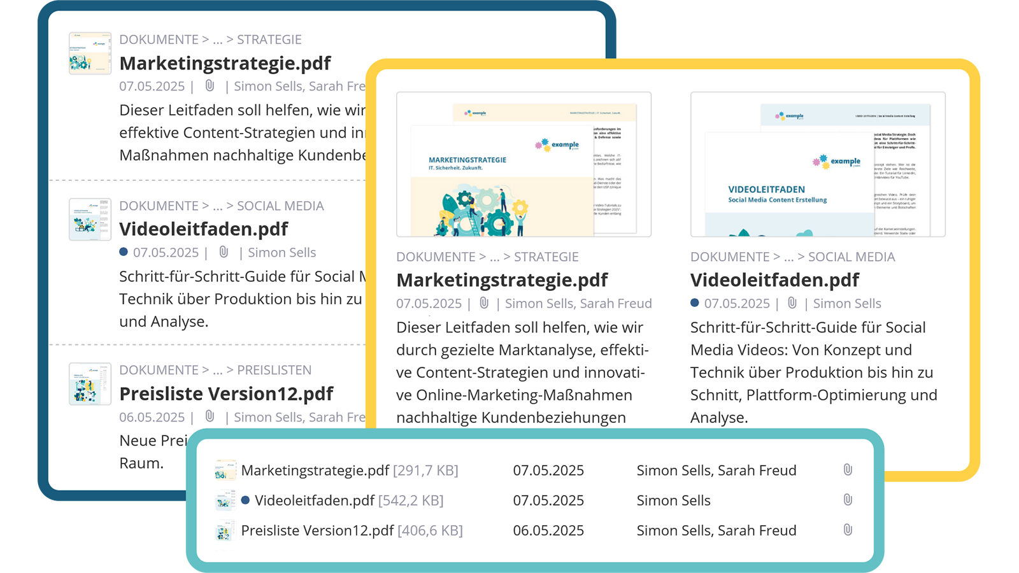Open Marketingstrategie.pdf title in list view
Screen dimensions: 1019x573
click(x=225, y=63)
